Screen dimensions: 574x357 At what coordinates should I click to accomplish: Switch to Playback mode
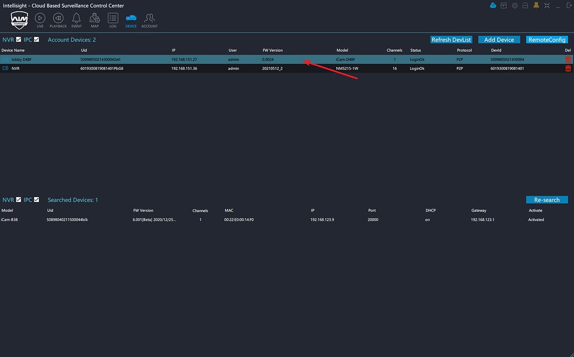(58, 18)
